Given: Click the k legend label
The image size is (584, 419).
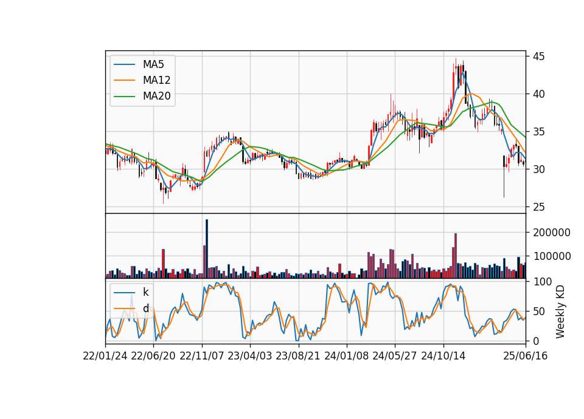Looking at the screenshot, I should coord(145,292).
